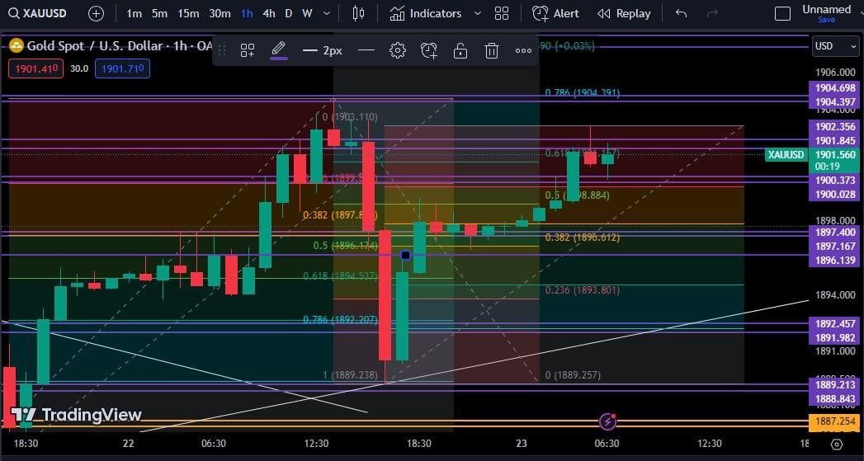The width and height of the screenshot is (864, 461).
Task: Click the undo arrow
Action: (681, 13)
